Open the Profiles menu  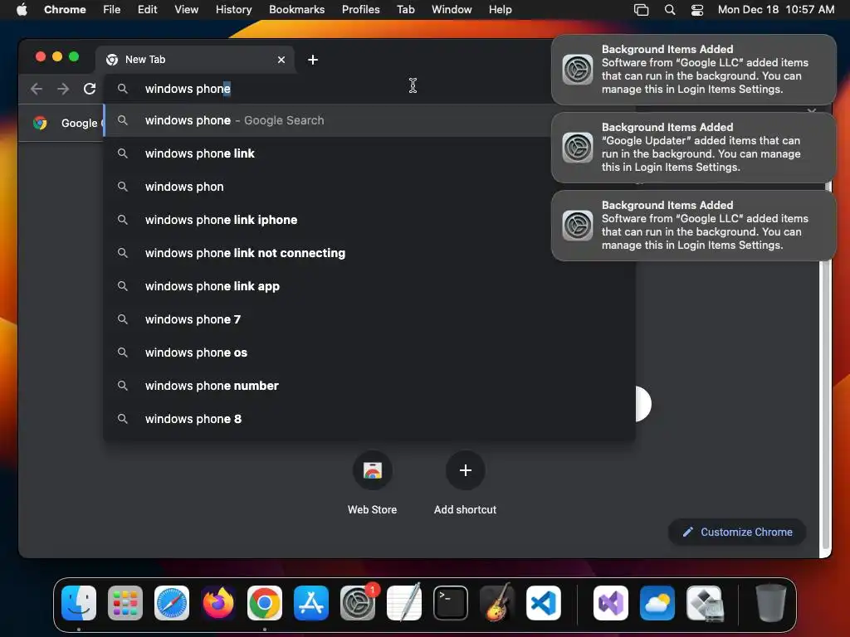360,9
